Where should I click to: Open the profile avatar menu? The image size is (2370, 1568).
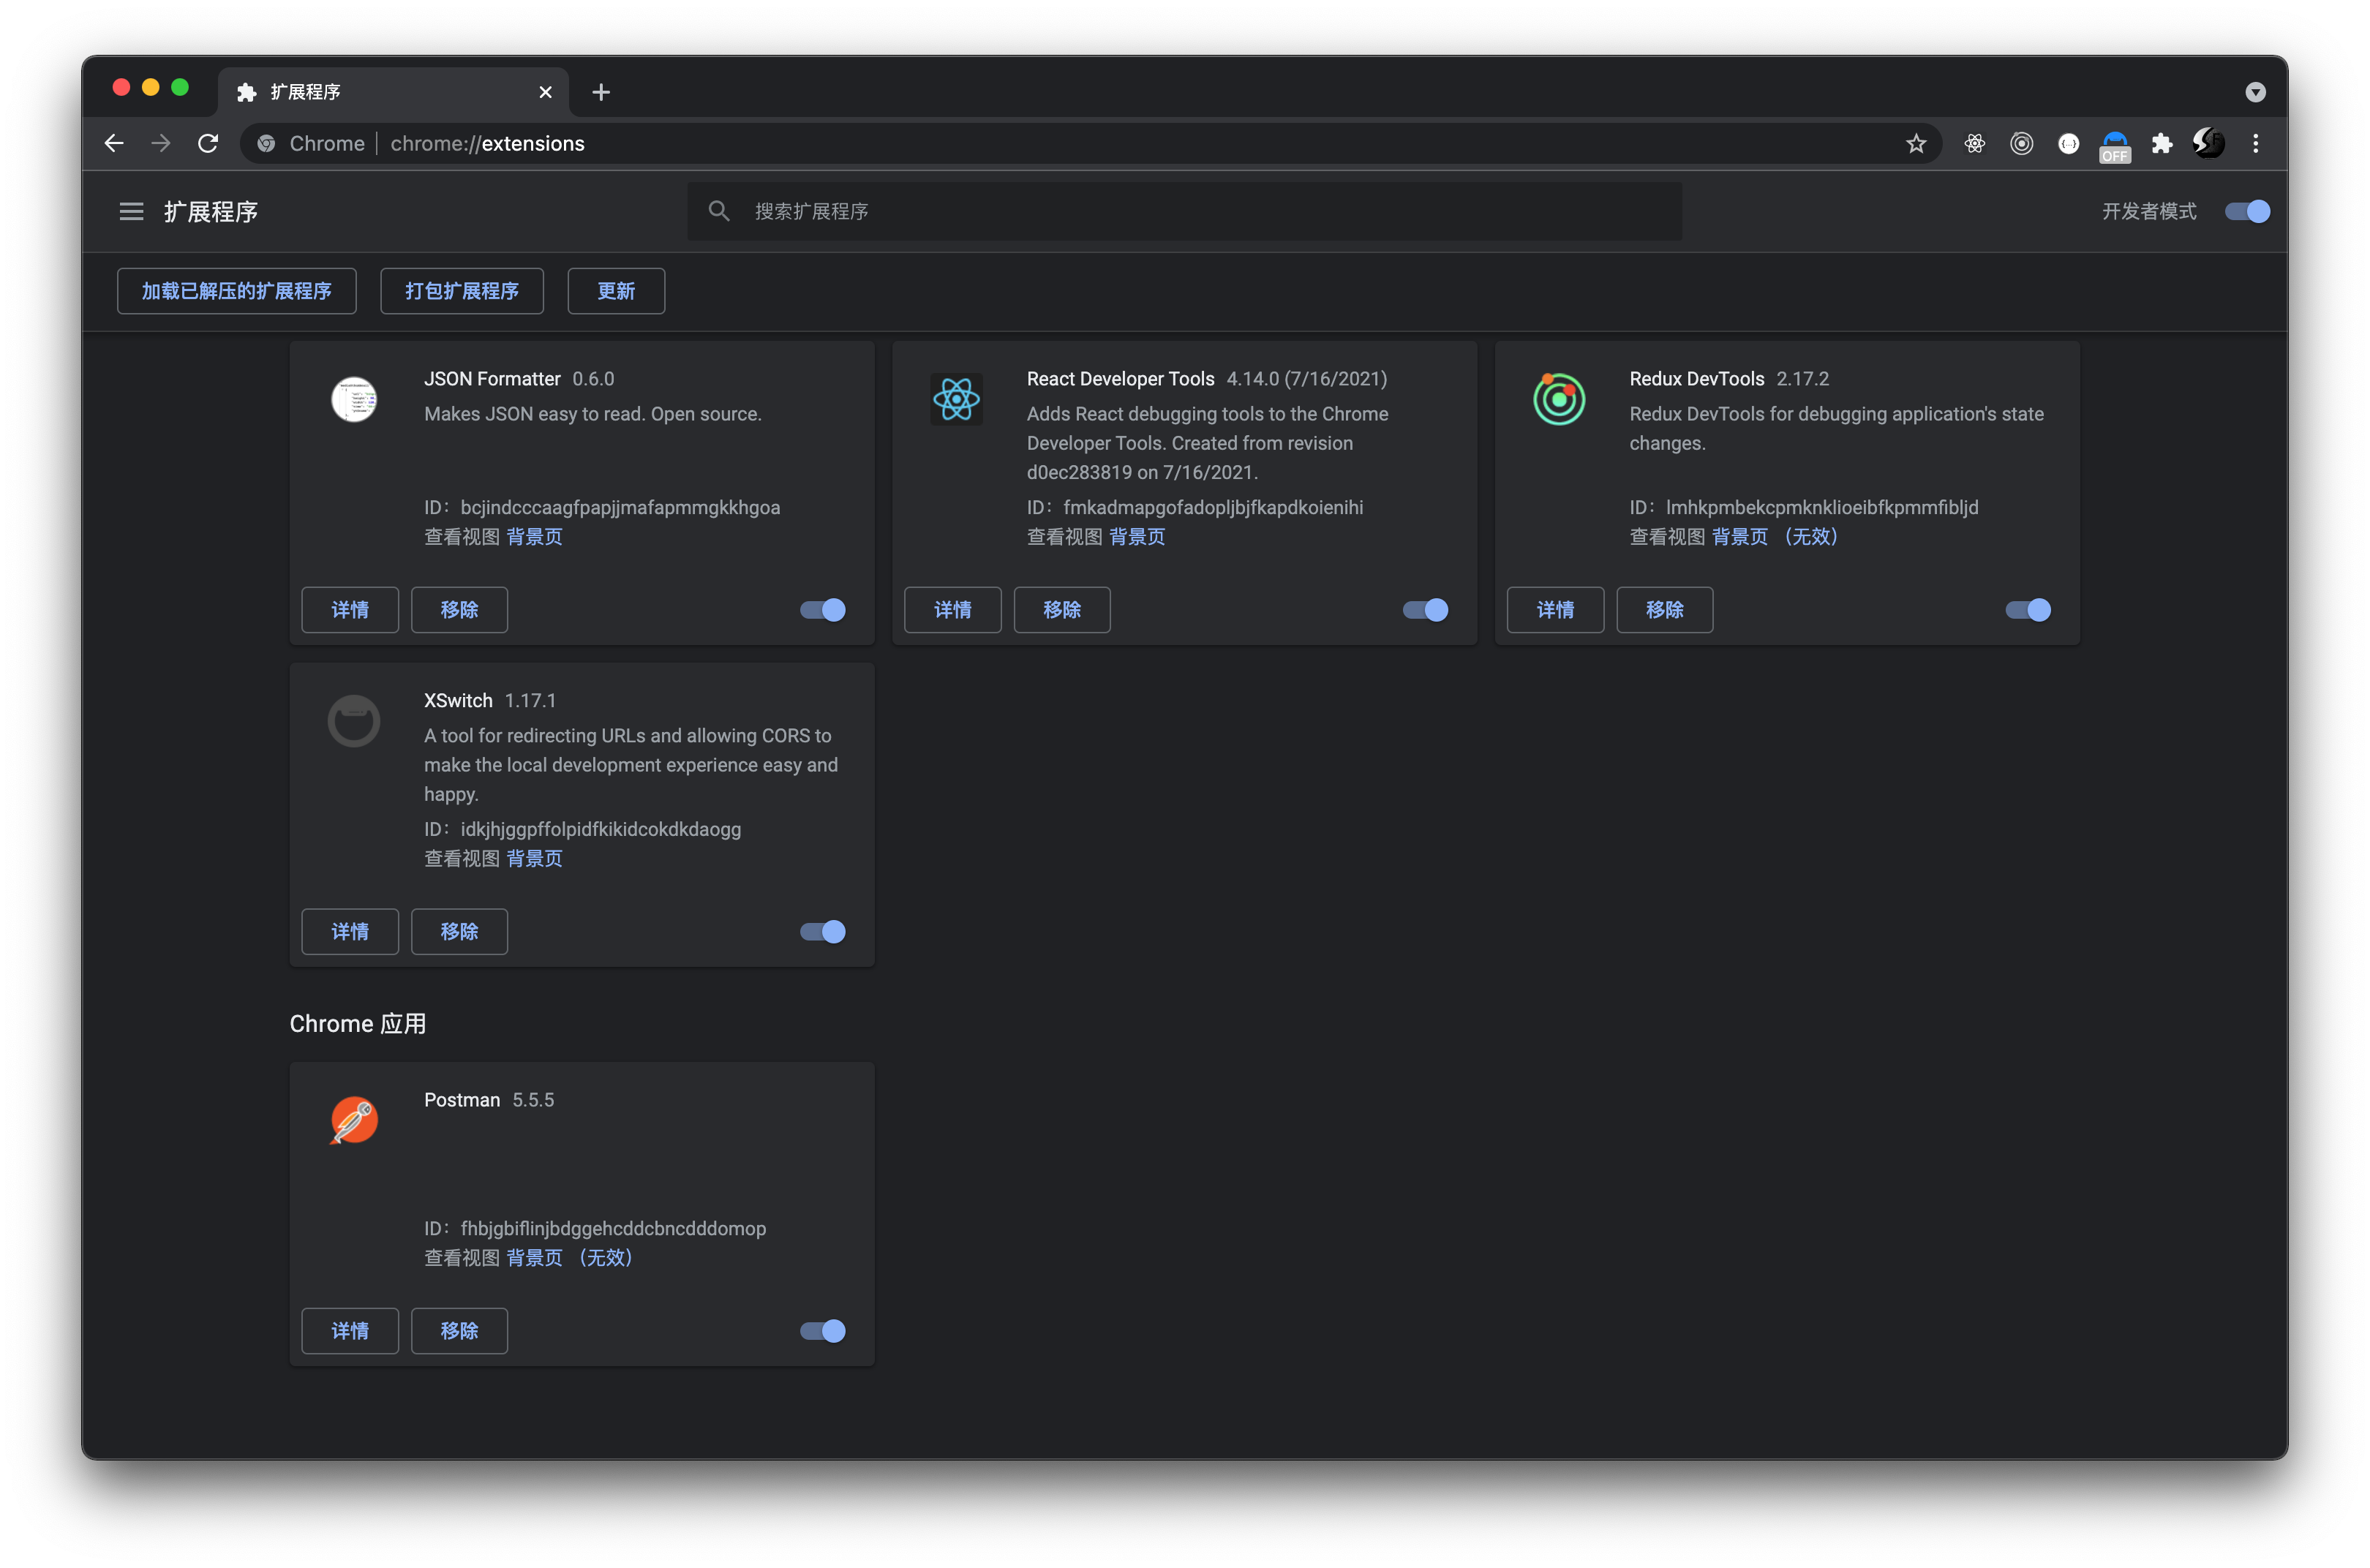tap(2208, 144)
